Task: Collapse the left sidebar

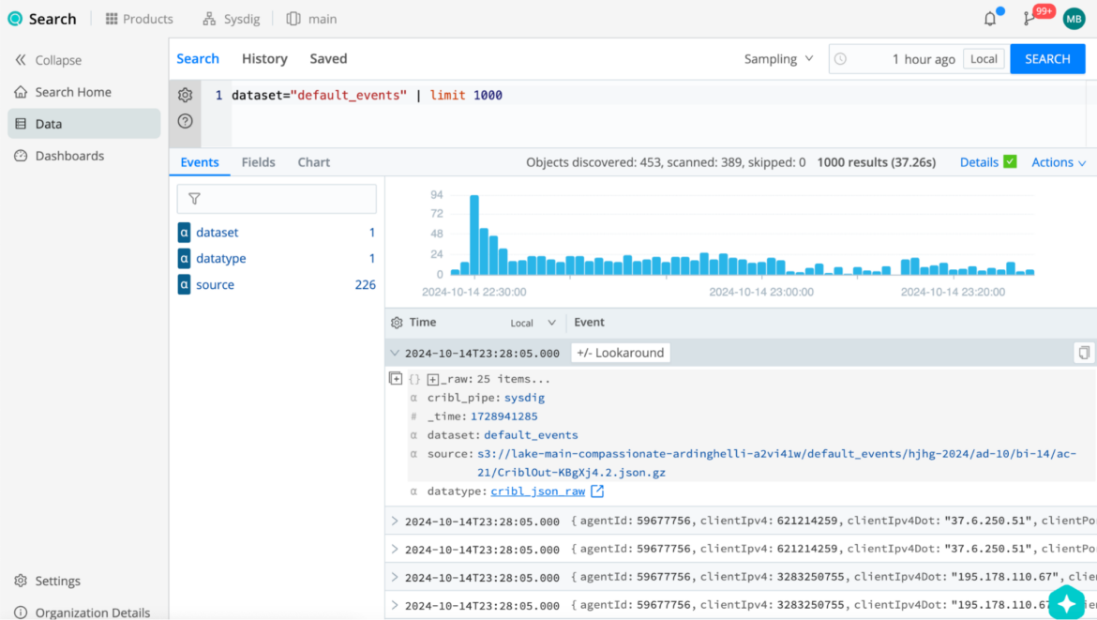Action: click(x=48, y=60)
